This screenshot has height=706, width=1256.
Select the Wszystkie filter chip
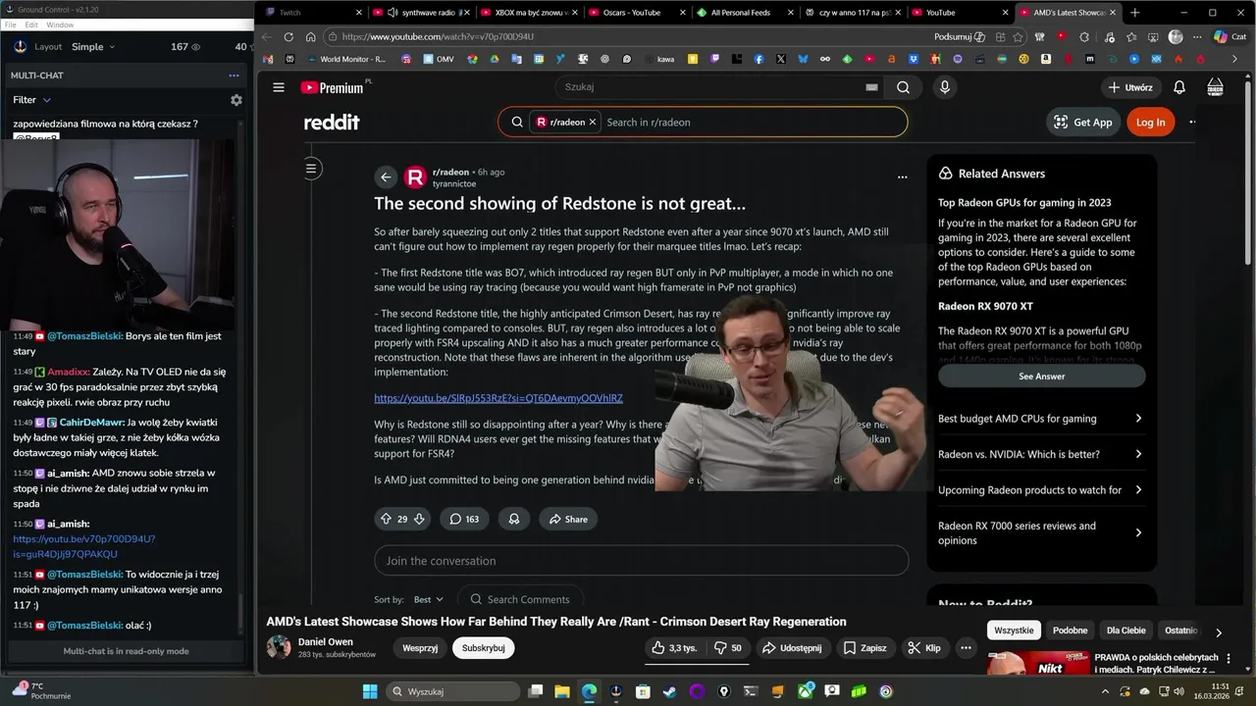point(1014,630)
